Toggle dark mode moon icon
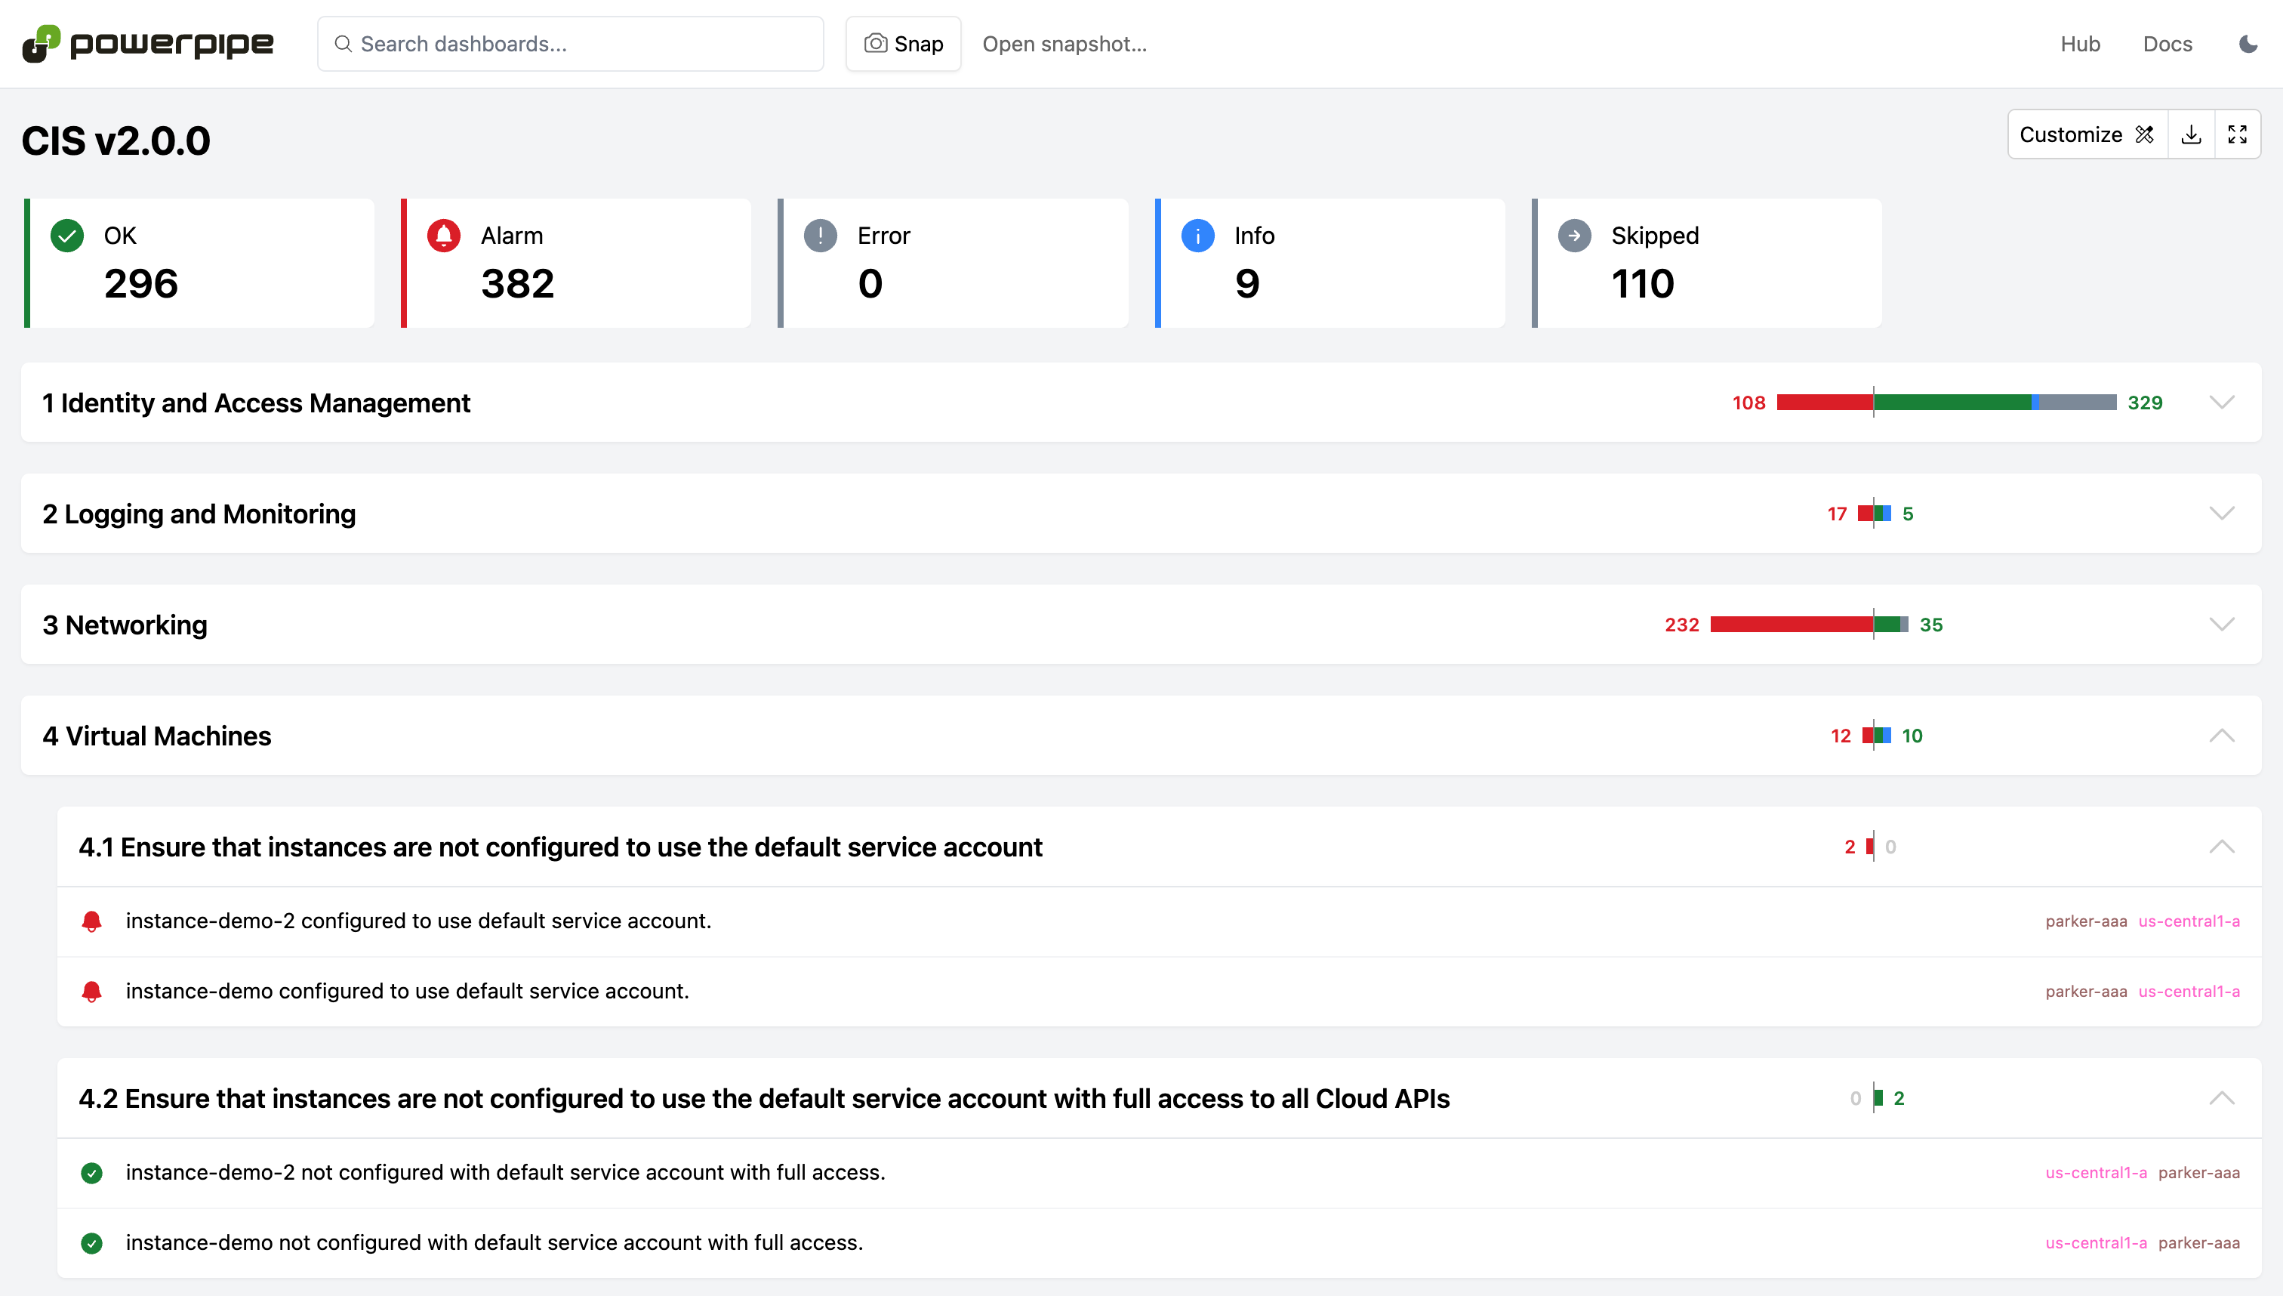 tap(2248, 44)
